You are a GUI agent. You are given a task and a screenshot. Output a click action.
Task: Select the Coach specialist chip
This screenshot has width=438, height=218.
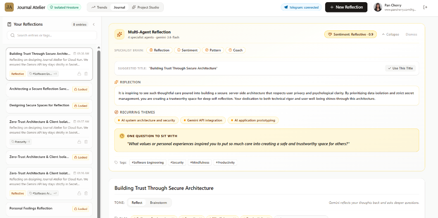[235, 50]
